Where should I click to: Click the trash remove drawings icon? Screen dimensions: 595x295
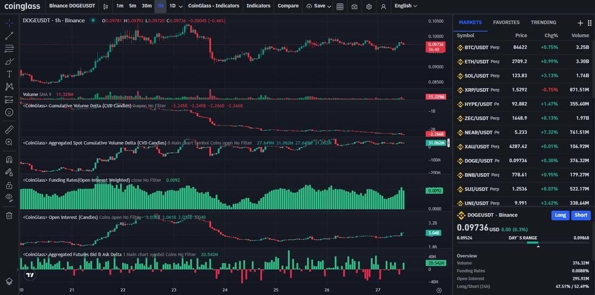9,215
